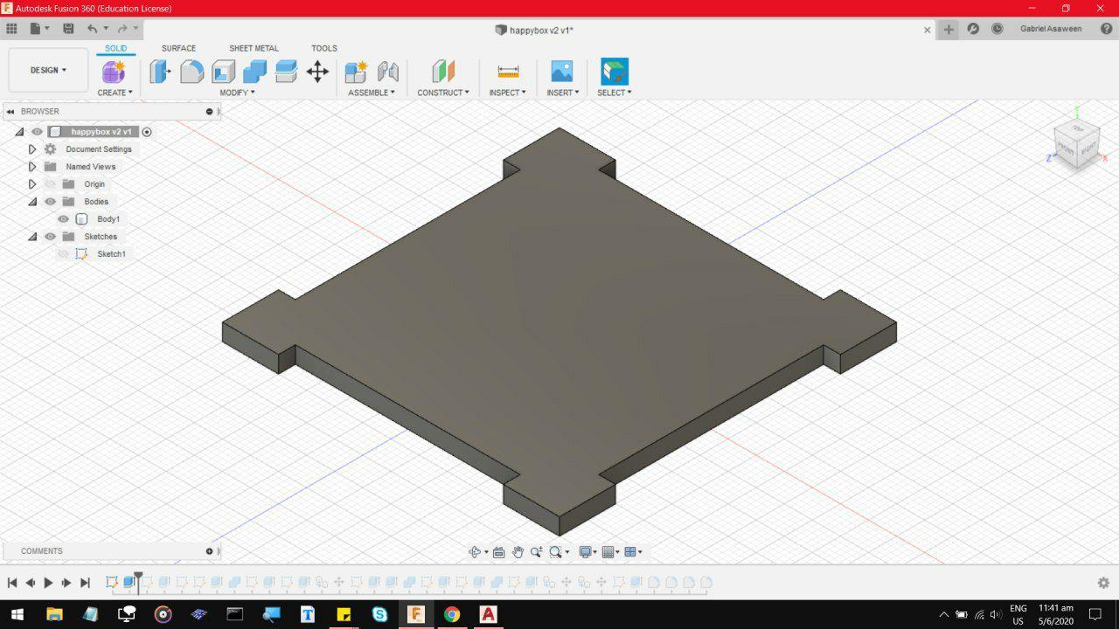Click the ViewCube orientation widget
1119x629 pixels.
[x=1076, y=143]
